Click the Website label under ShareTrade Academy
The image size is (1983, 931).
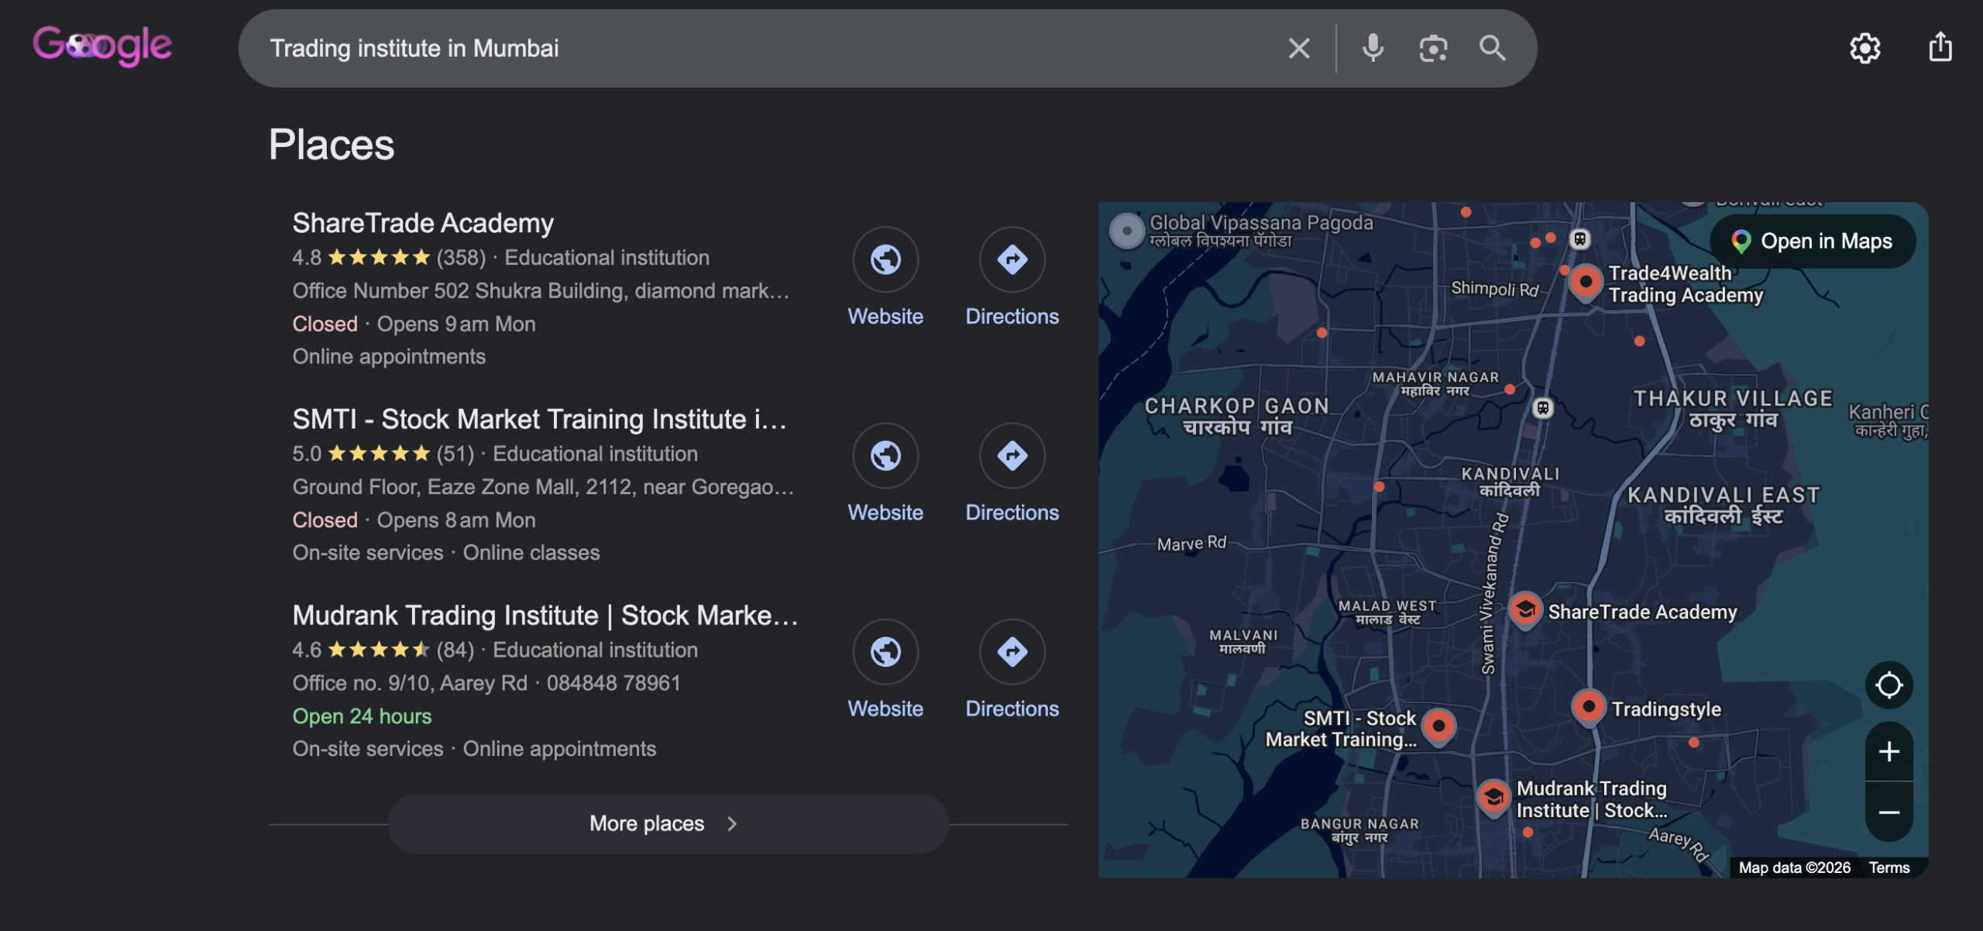coord(885,316)
